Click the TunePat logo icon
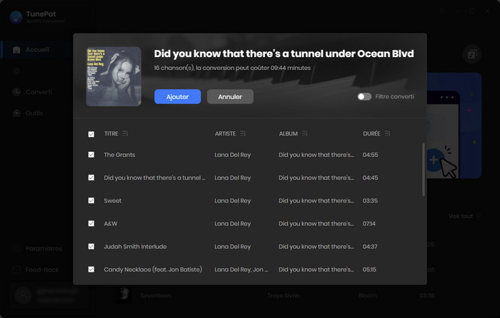 16,17
